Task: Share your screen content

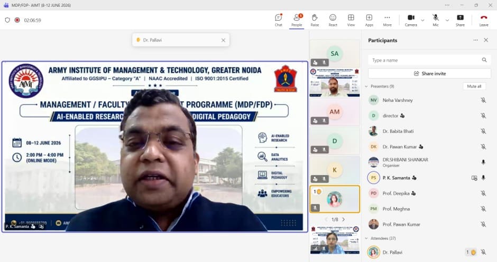Action: point(460,20)
